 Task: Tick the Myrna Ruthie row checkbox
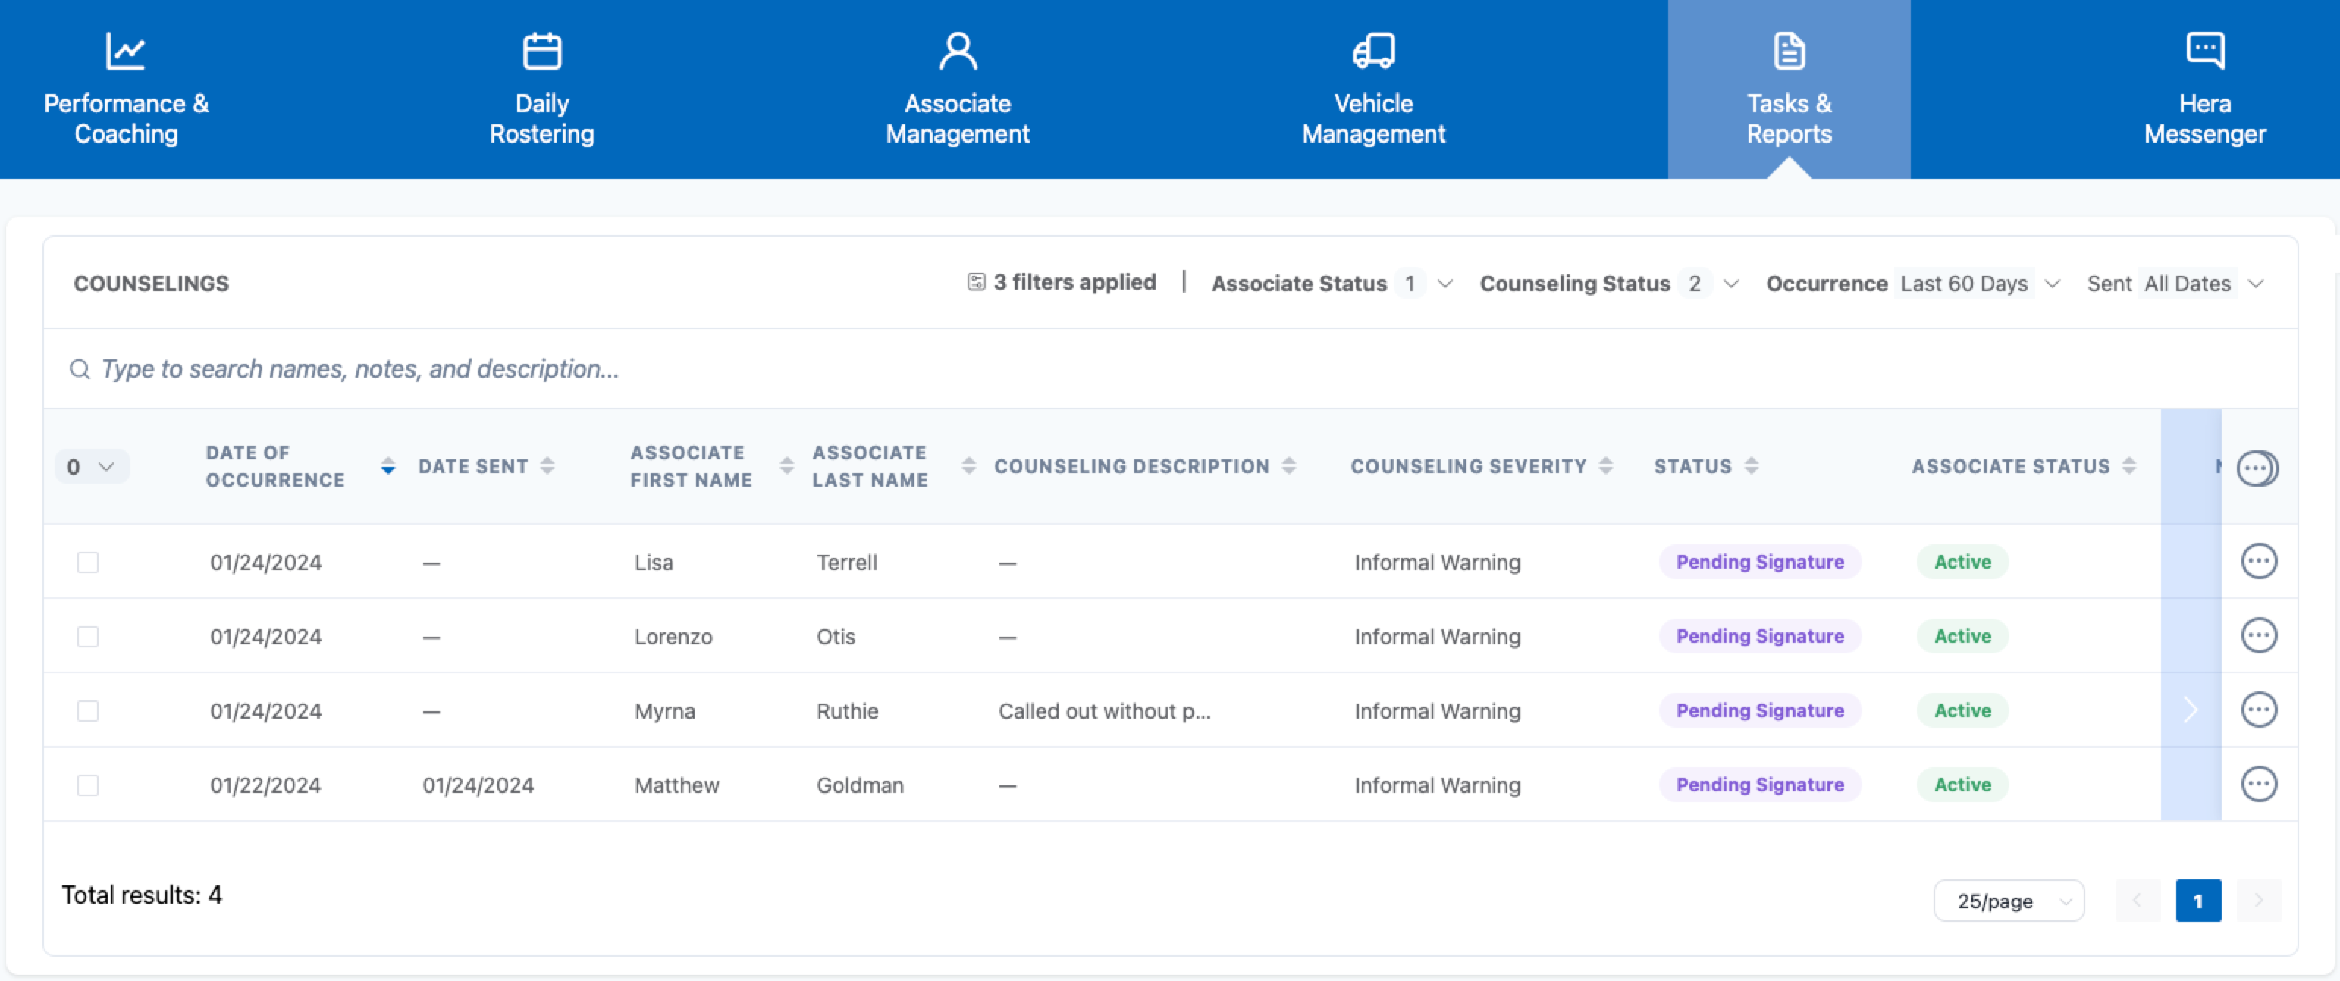[x=88, y=711]
